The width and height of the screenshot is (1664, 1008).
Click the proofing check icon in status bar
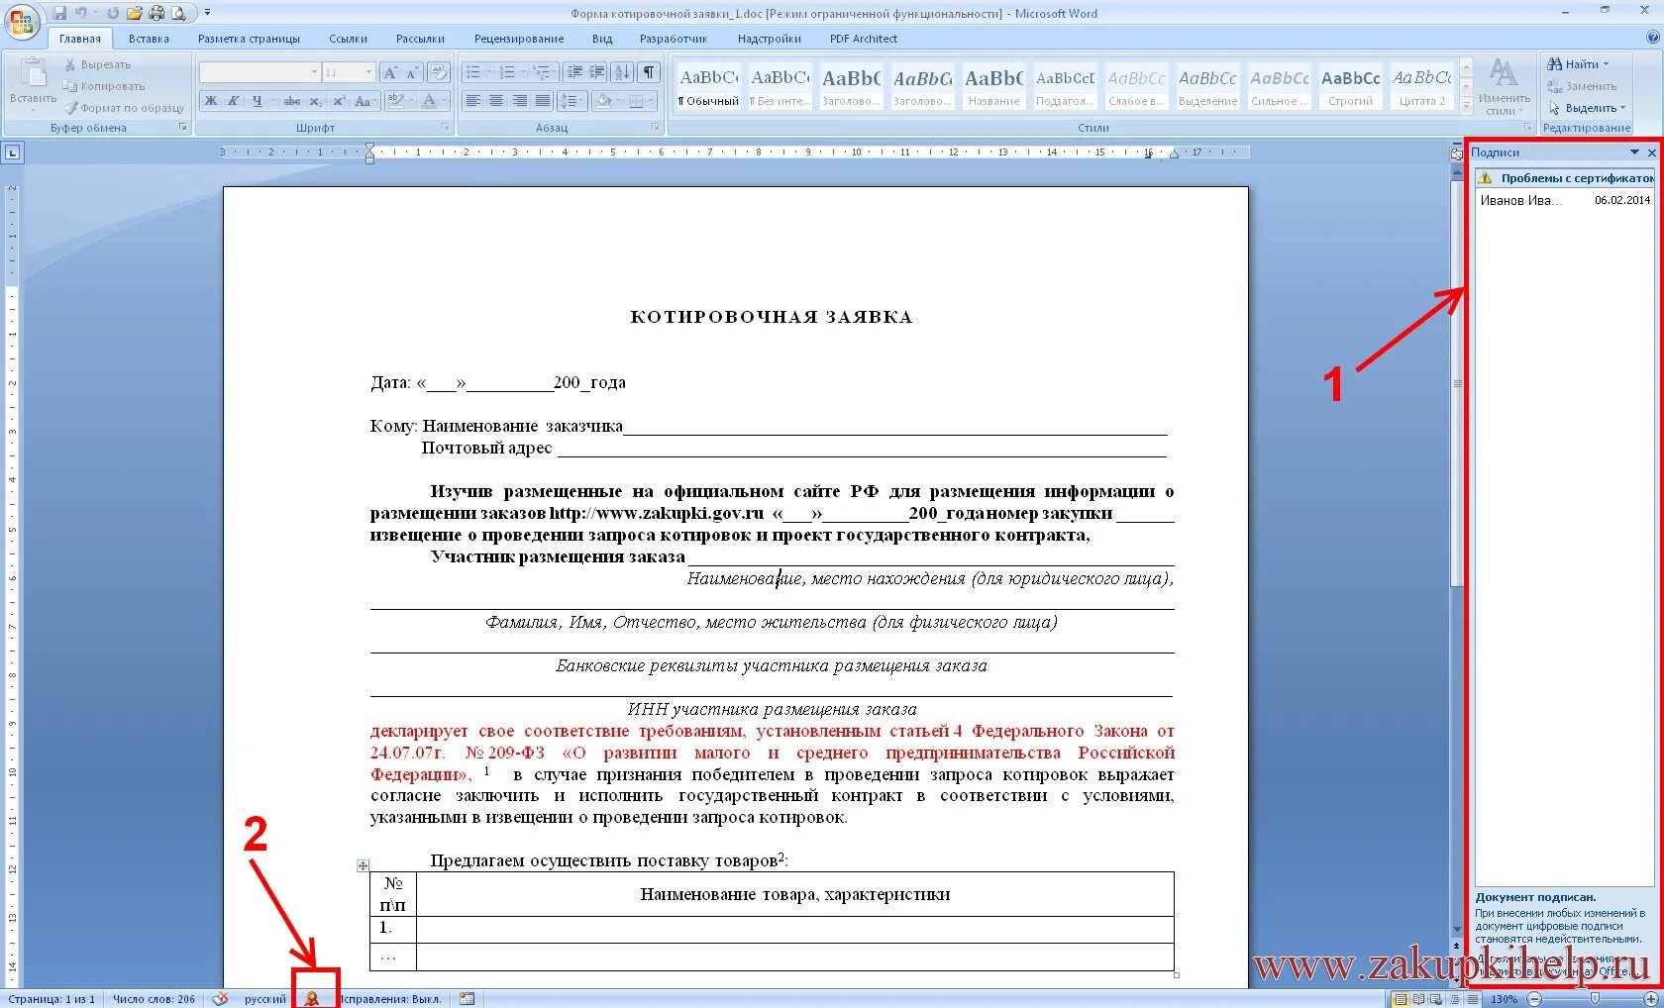tap(221, 999)
